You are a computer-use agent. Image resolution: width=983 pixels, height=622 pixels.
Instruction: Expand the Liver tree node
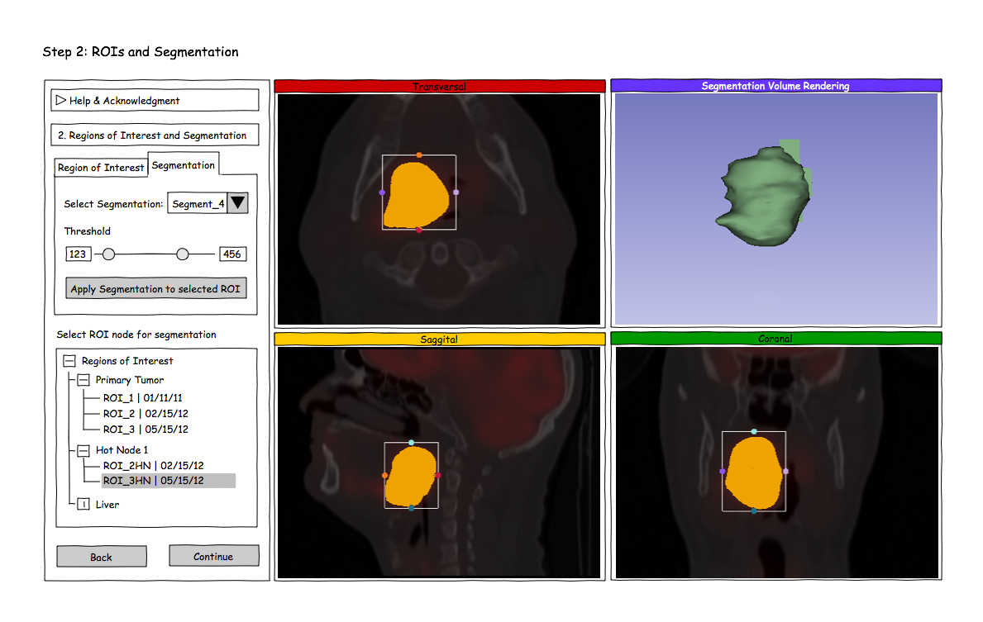point(84,504)
